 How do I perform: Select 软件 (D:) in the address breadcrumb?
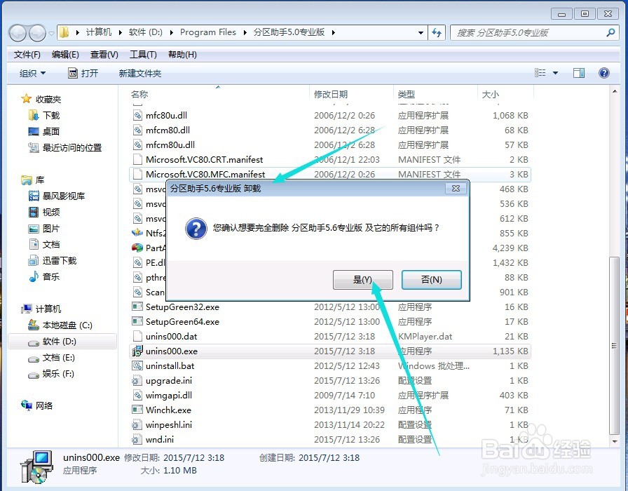[x=146, y=32]
